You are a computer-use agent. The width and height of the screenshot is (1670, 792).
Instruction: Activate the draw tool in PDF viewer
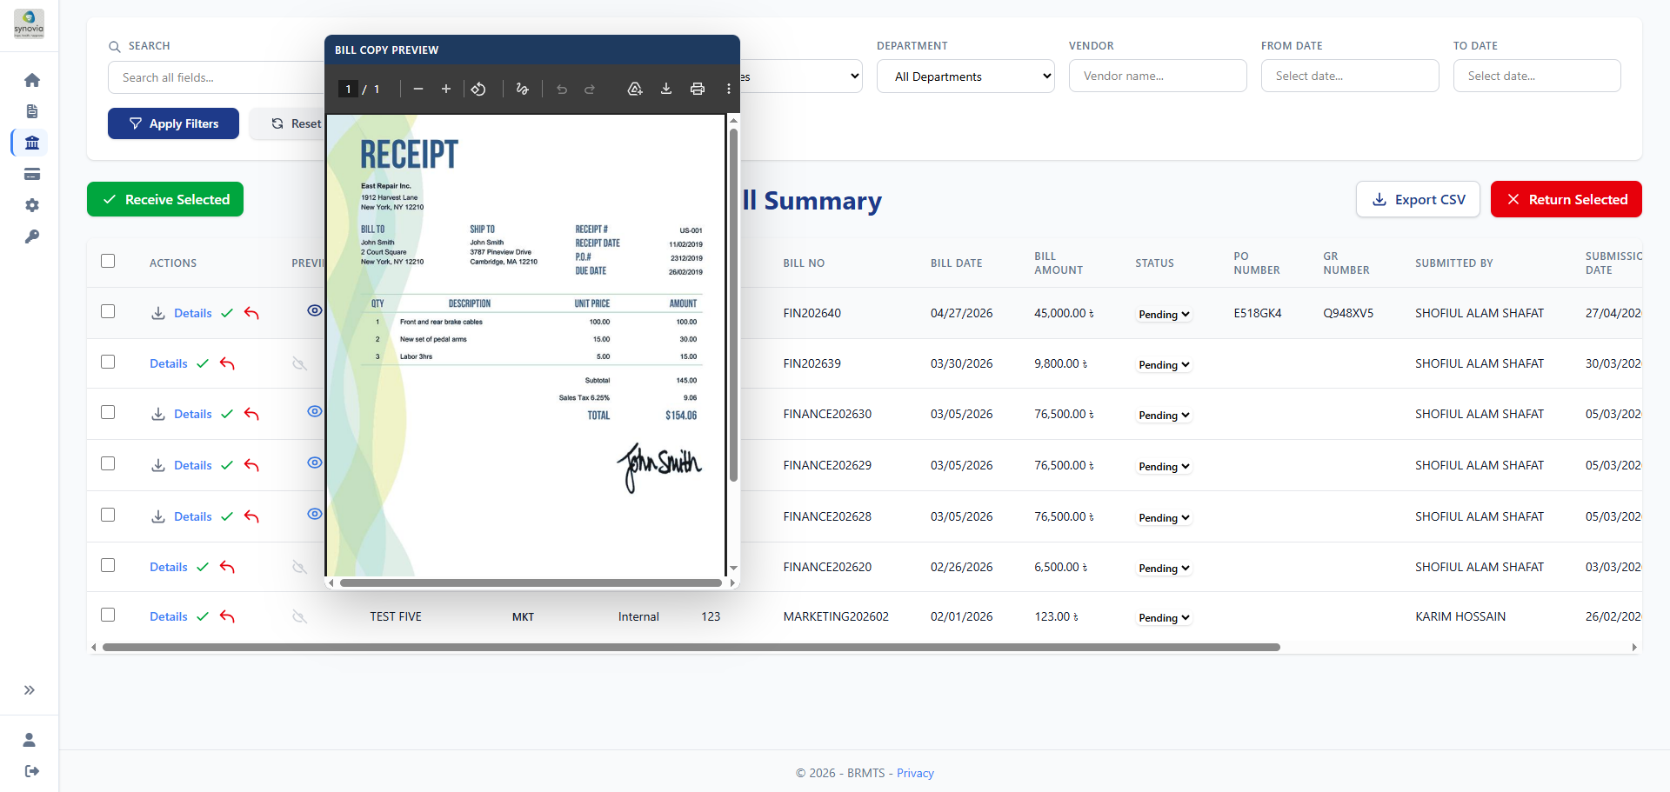(x=522, y=89)
